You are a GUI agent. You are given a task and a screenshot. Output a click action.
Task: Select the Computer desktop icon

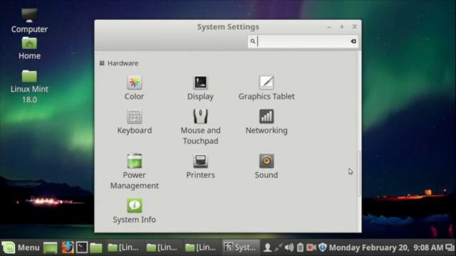[x=29, y=21]
